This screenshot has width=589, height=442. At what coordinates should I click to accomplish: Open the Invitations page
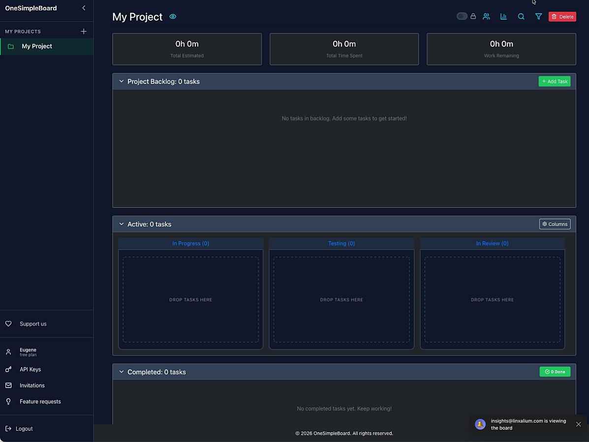32,386
